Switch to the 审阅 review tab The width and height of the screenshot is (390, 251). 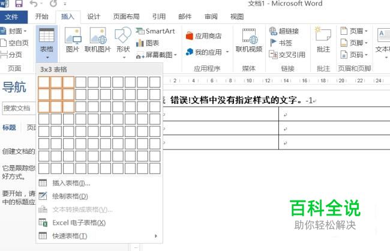click(211, 17)
